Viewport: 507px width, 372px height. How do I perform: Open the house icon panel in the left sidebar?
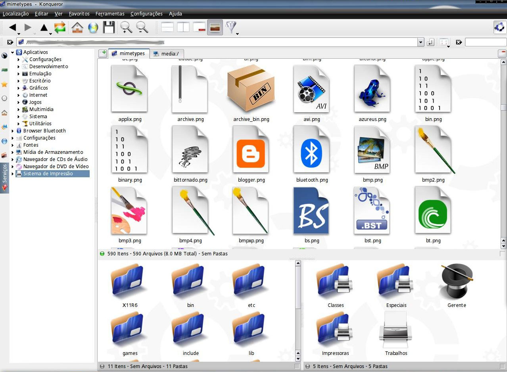tap(4, 113)
